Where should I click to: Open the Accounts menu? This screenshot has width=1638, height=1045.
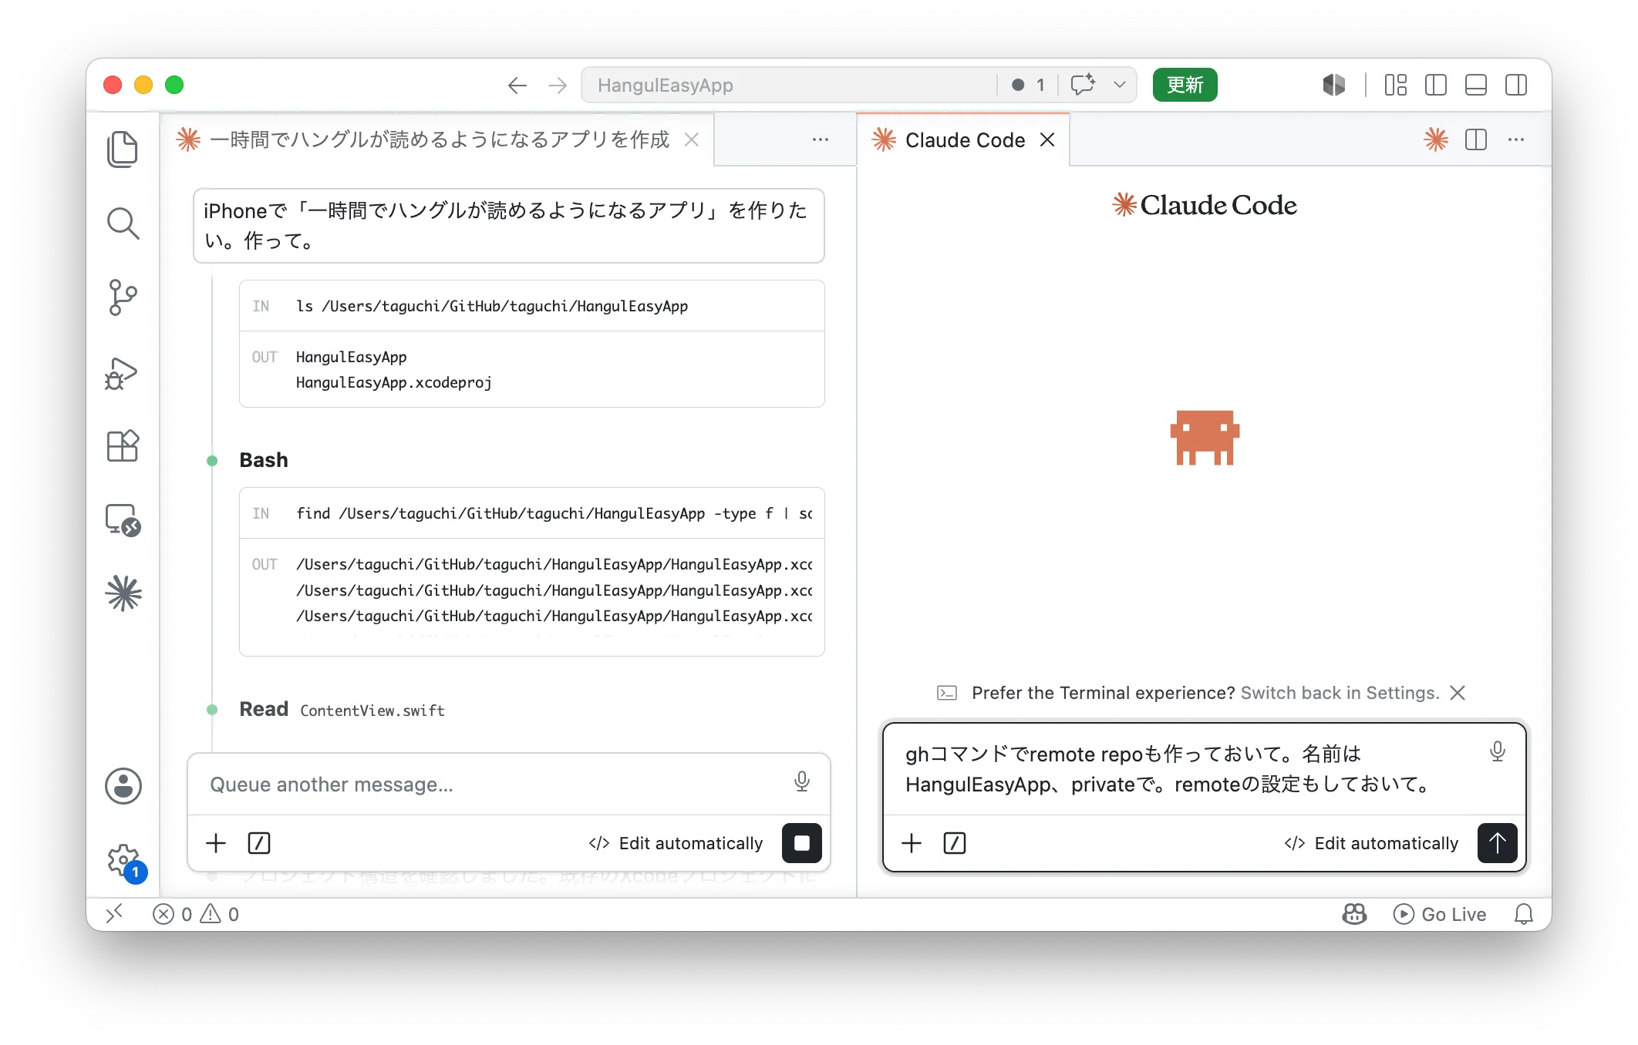tap(123, 786)
